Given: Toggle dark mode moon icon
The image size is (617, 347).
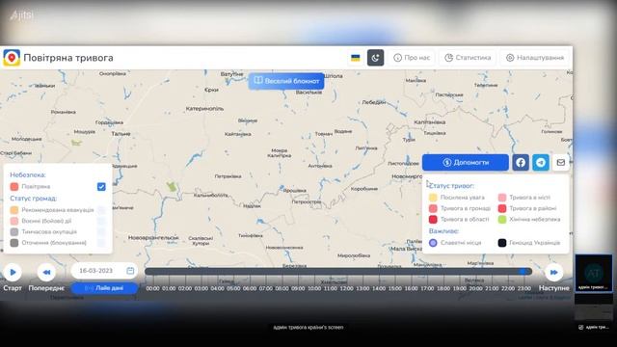Looking at the screenshot, I should click(375, 58).
